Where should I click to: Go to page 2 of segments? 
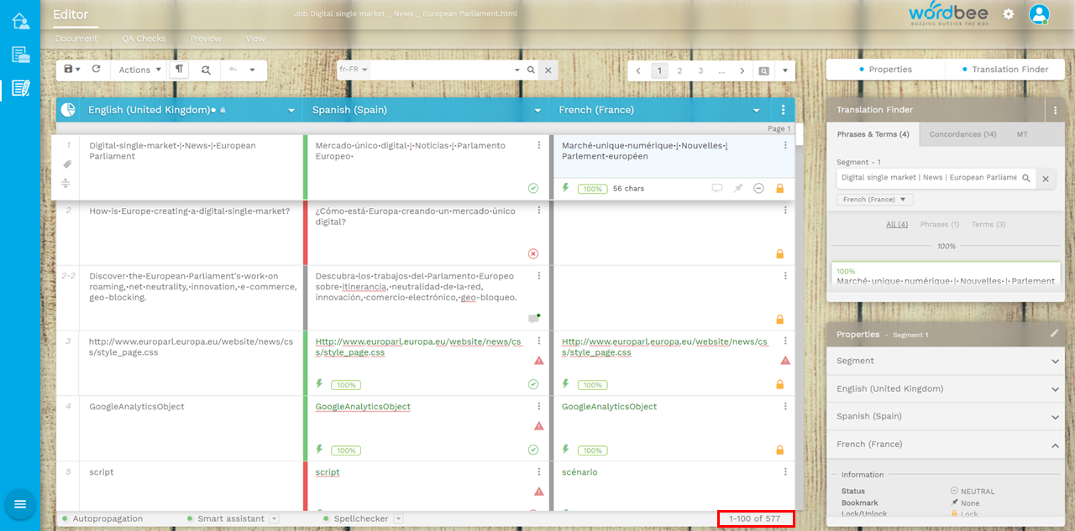[679, 70]
